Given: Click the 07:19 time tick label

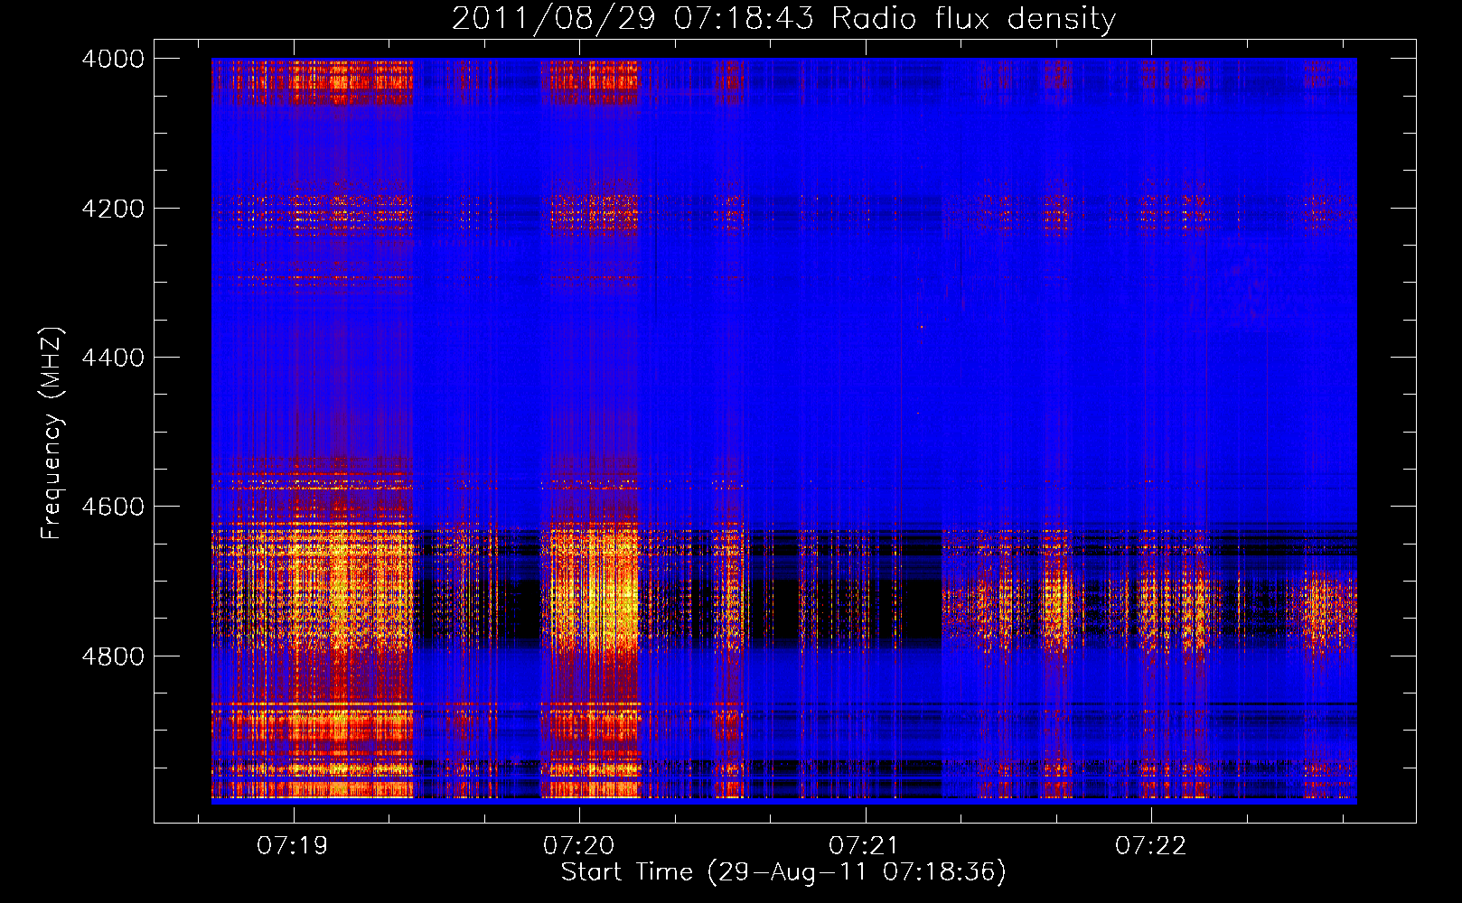Looking at the screenshot, I should tap(293, 845).
